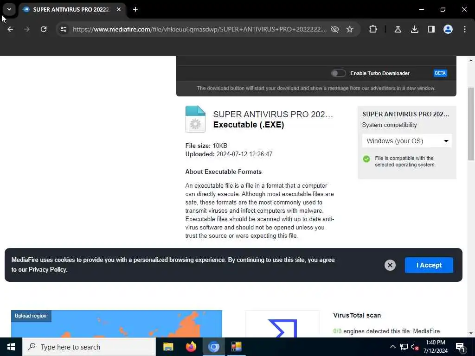Open the Windows (your OS) dropdown
475x356 pixels.
[407, 141]
